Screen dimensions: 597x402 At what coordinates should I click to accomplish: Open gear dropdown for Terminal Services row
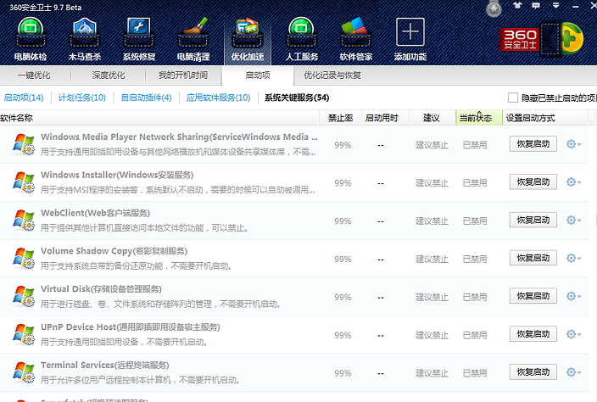[573, 372]
